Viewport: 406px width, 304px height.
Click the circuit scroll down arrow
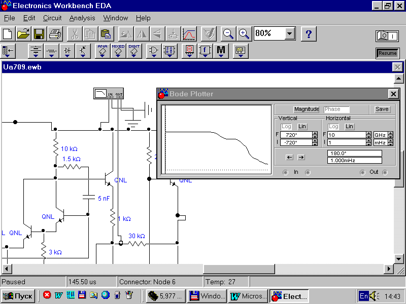click(399, 259)
